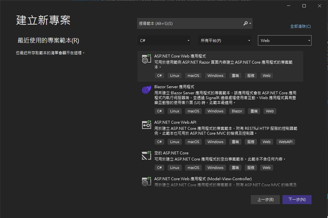The width and height of the screenshot is (328, 218).
Task: Minimize the new project dialog window
Action: pyautogui.click(x=289, y=6)
